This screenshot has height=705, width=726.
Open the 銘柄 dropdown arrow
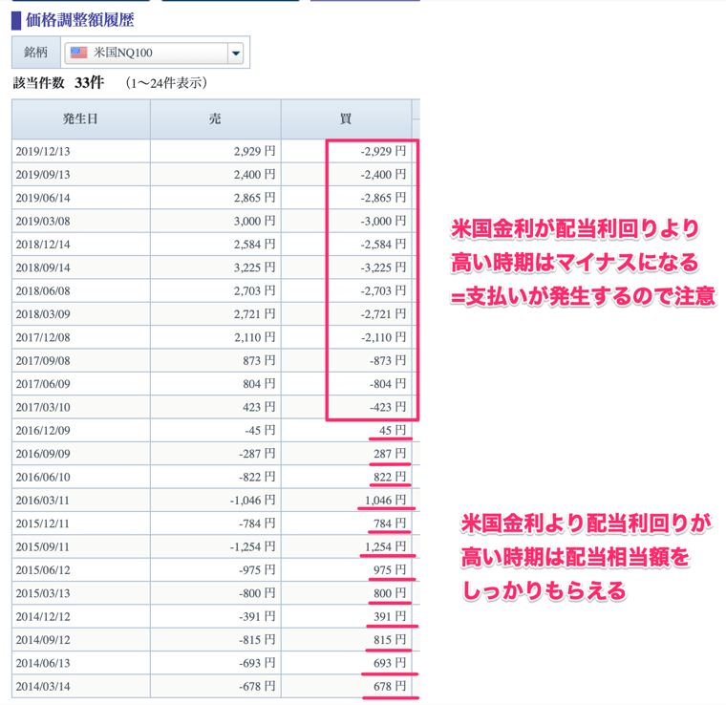click(236, 53)
